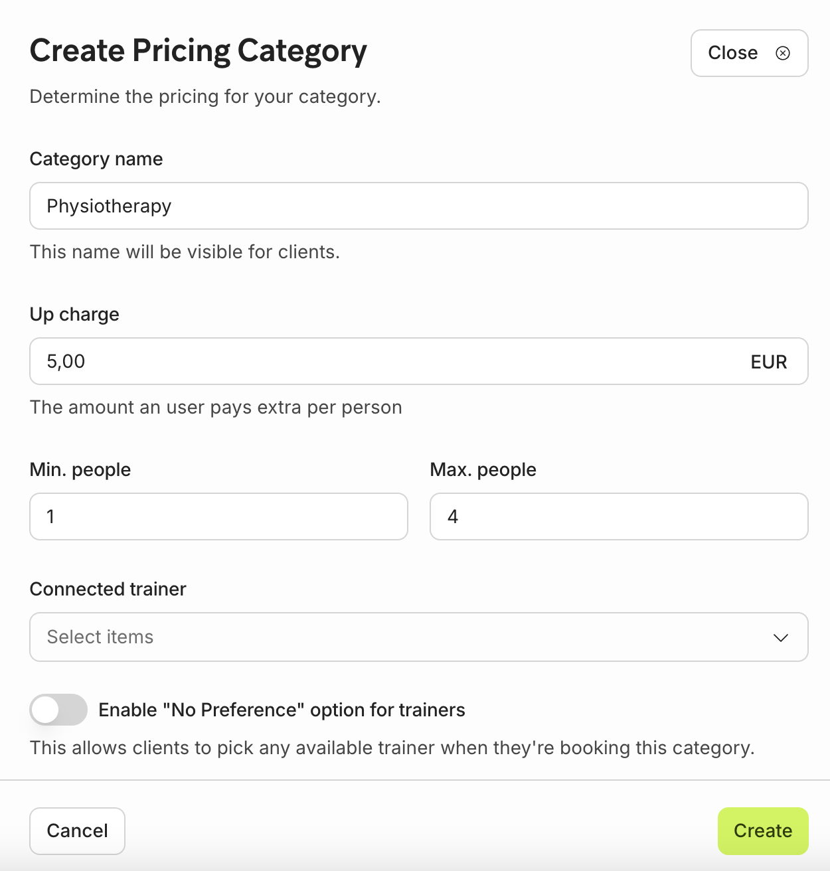Focus the Up charge amount field
The image size is (830, 871).
[x=385, y=361]
